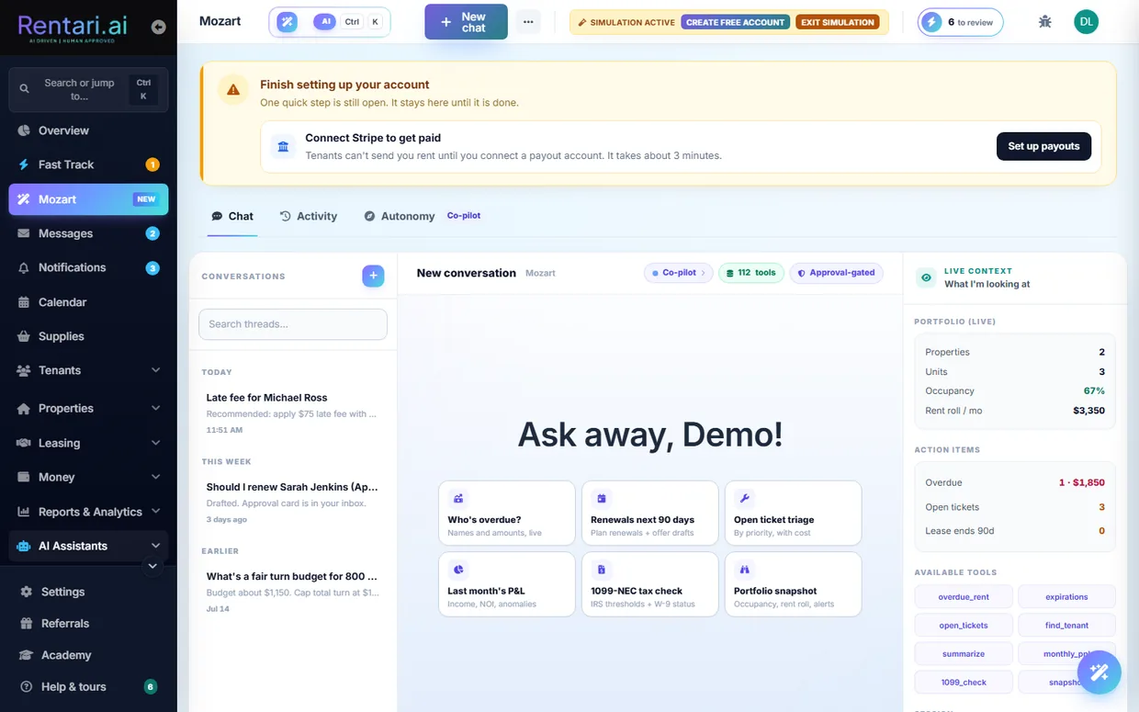
Task: Click the Messages envelope icon
Action: (x=24, y=233)
